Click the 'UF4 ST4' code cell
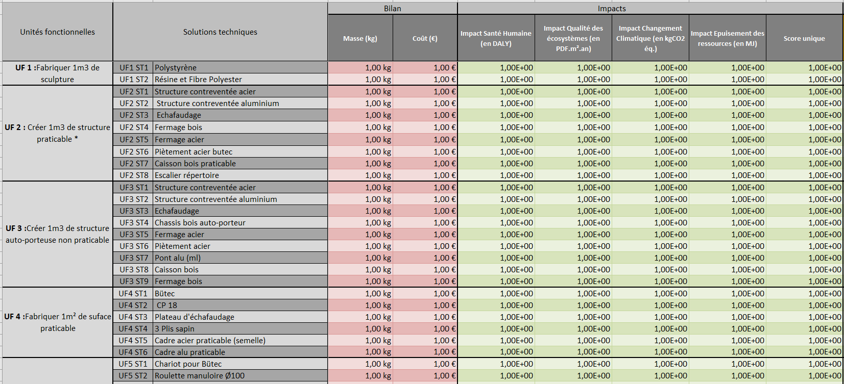 click(x=133, y=329)
